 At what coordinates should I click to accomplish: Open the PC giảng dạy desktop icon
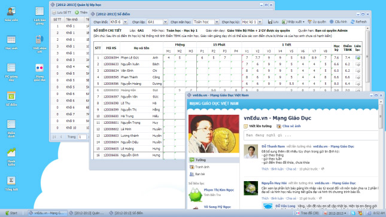tap(11, 72)
